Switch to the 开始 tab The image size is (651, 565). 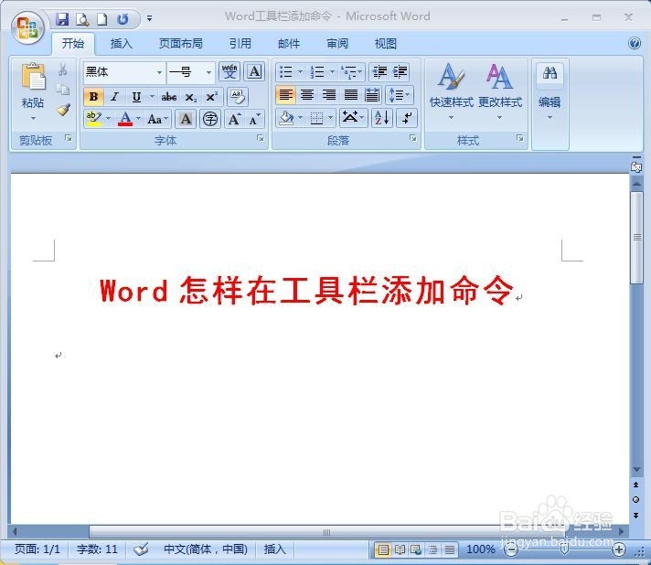pyautogui.click(x=73, y=43)
